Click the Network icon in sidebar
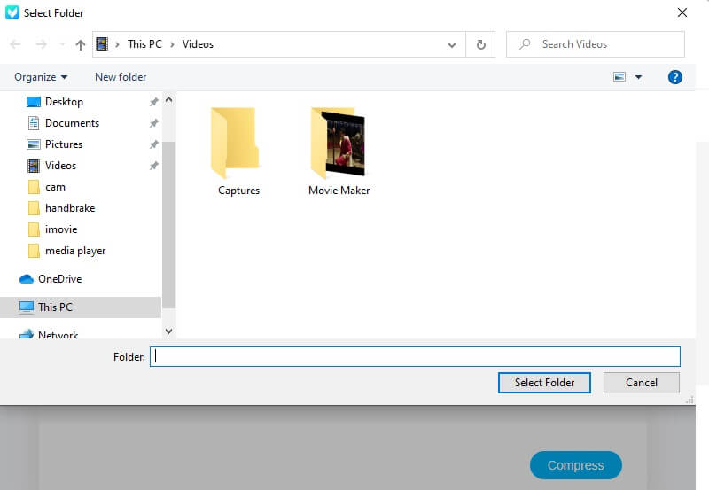The width and height of the screenshot is (709, 490). pos(27,336)
